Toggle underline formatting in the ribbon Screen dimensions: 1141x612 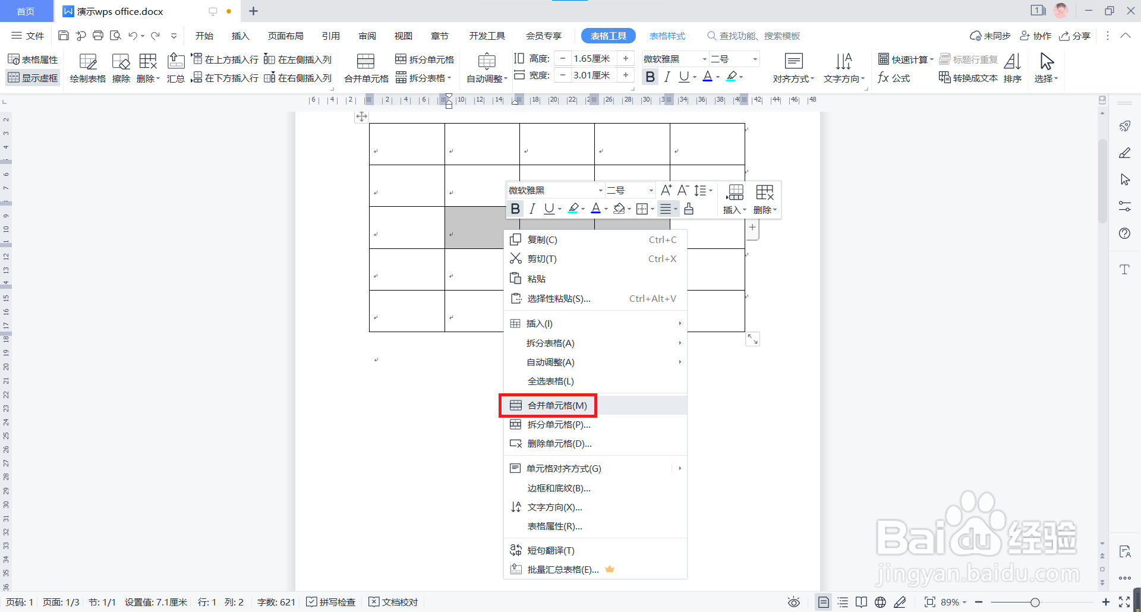tap(684, 77)
